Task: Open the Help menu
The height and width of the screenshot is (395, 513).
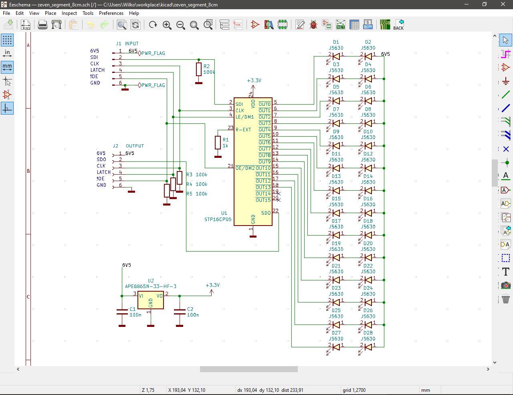Action: (x=134, y=13)
